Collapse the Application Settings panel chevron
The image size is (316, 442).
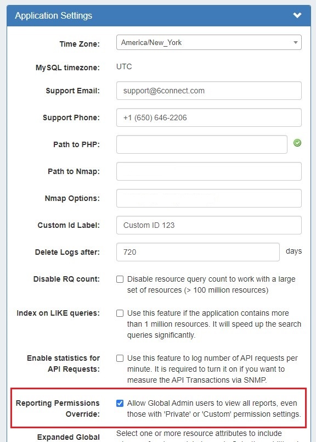tap(297, 15)
